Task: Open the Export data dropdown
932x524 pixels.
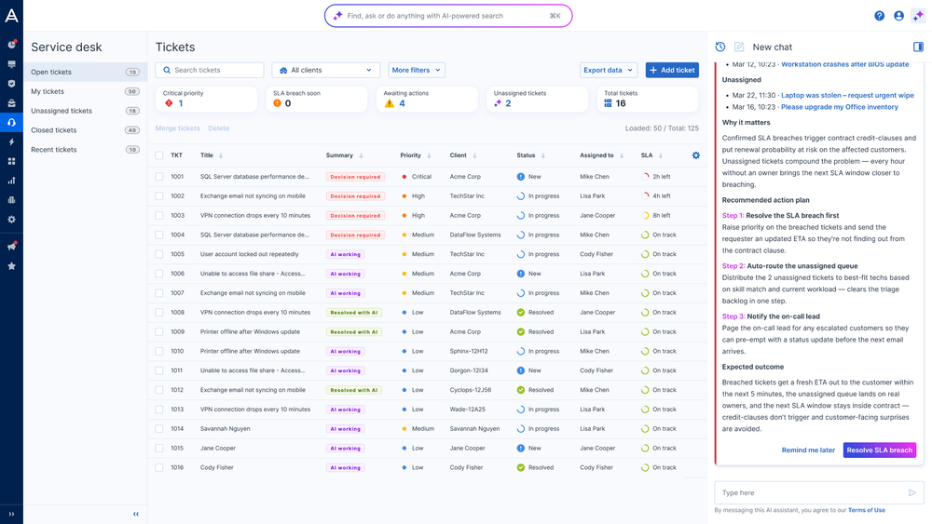Action: (608, 70)
